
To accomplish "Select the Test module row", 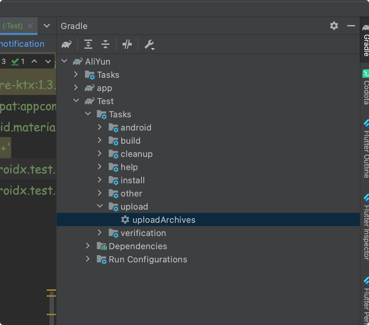I will (x=208, y=101).
